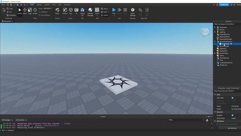
Task: Open the UI insert tool
Action: 76,11
